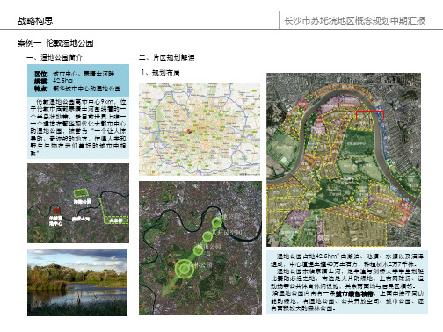Click the section heading 一、湿地公园简介
This screenshot has width=443, height=332.
click(54, 57)
